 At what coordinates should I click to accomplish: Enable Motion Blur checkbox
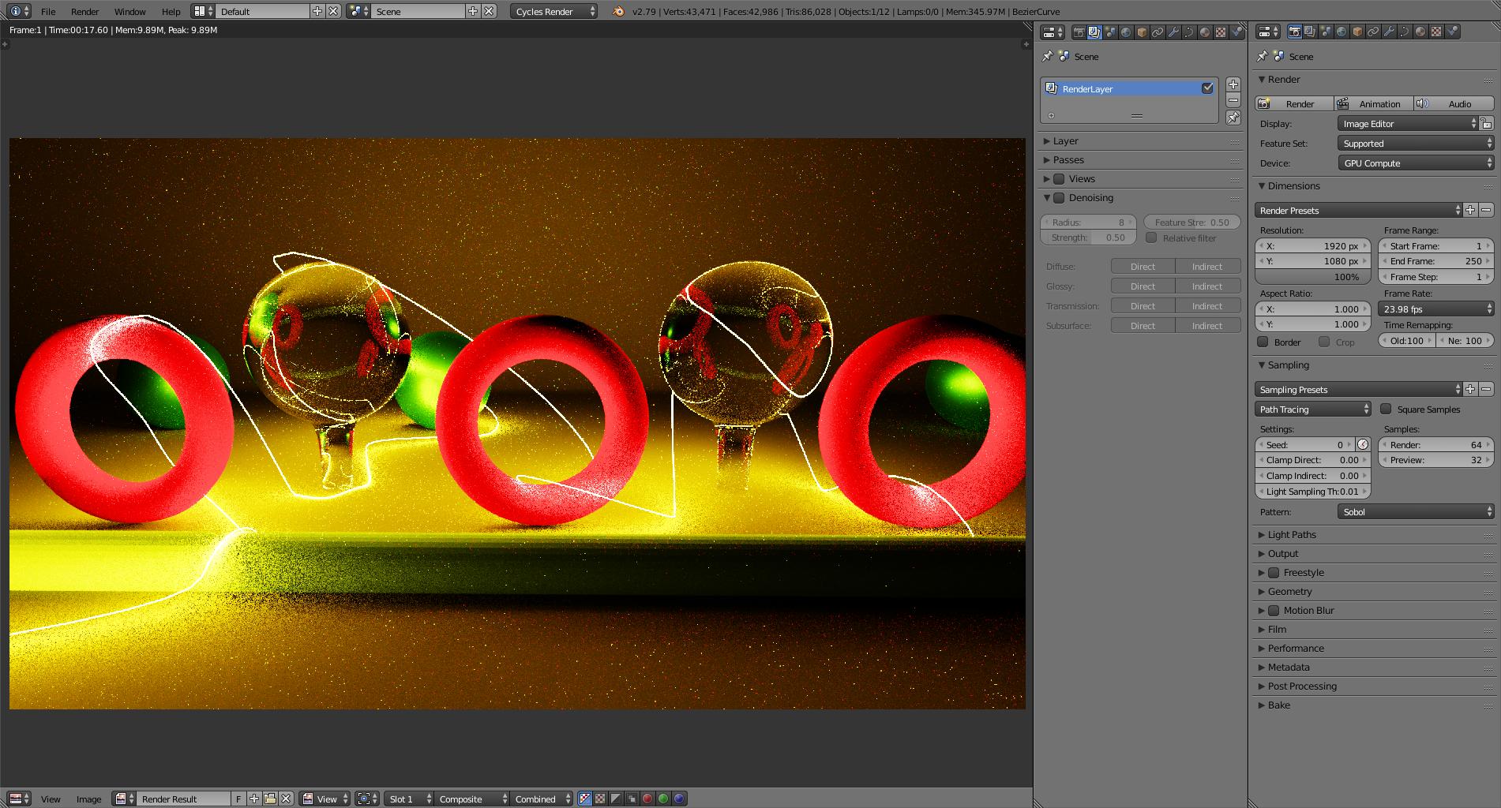(1274, 610)
